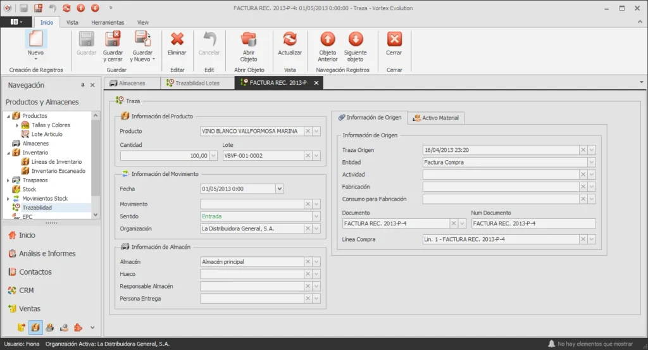648x350 pixels.
Task: Pin the Navegación panel
Action: pos(83,85)
